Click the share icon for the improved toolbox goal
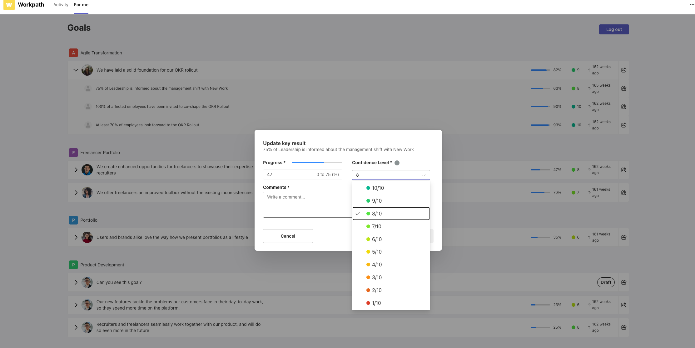This screenshot has height=348, width=695. 623,193
